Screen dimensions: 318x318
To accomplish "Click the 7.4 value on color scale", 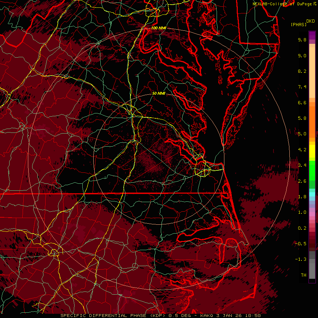I will click(x=302, y=87).
